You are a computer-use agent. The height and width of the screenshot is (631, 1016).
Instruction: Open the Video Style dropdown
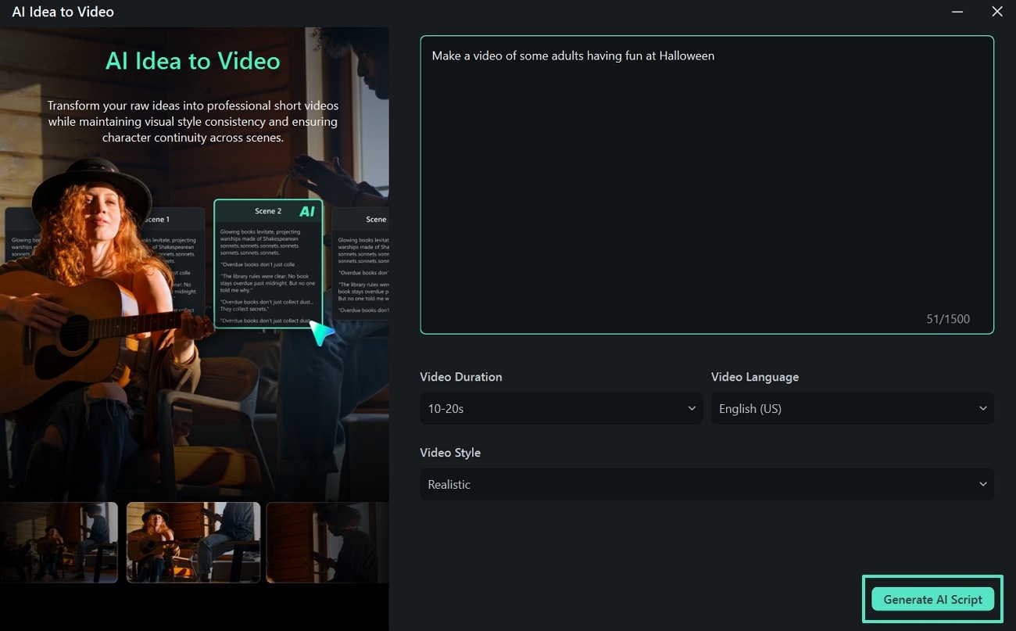(x=707, y=484)
